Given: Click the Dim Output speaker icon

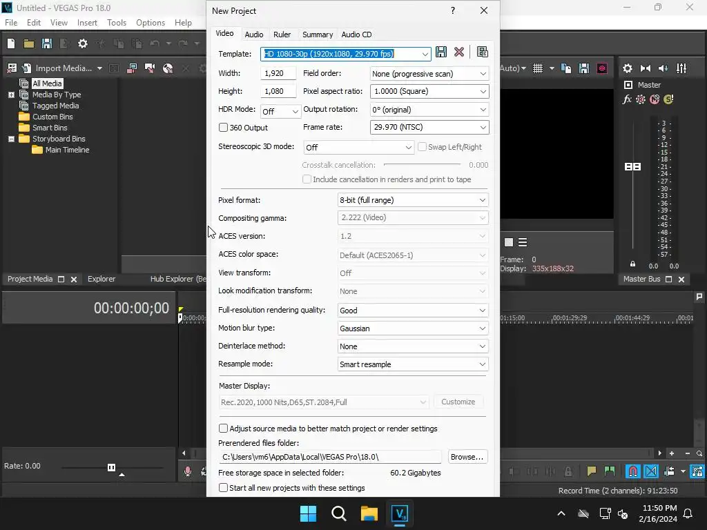Looking at the screenshot, I should pyautogui.click(x=664, y=68).
